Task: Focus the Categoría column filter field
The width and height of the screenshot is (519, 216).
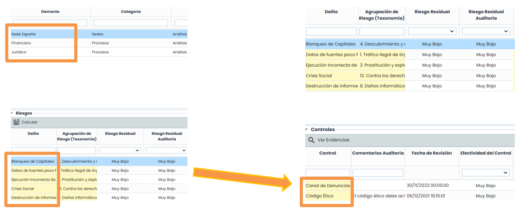Action: [x=131, y=23]
